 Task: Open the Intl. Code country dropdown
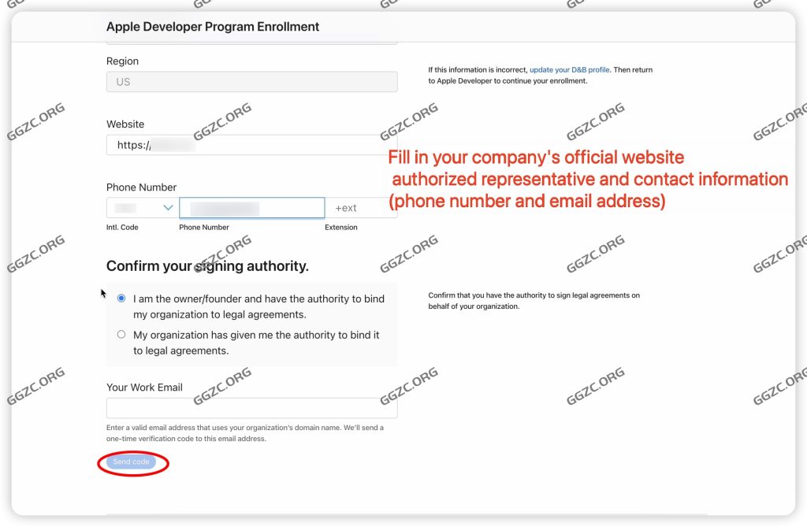pos(140,207)
